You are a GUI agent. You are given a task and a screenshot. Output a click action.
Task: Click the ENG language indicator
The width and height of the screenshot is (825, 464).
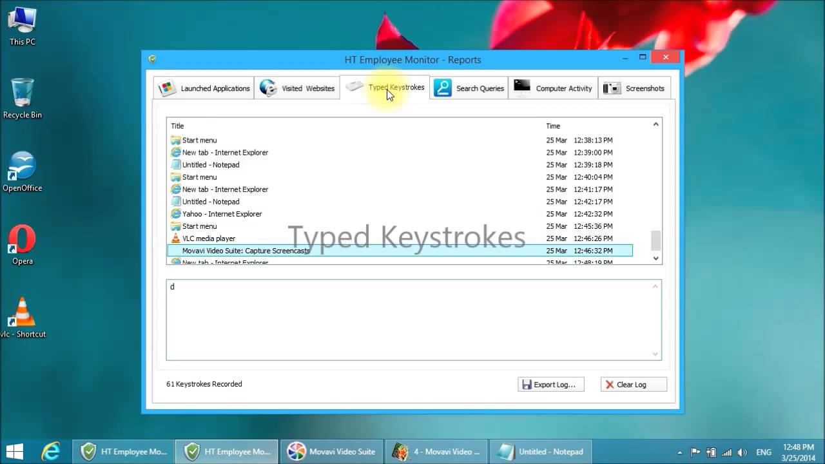tap(764, 452)
